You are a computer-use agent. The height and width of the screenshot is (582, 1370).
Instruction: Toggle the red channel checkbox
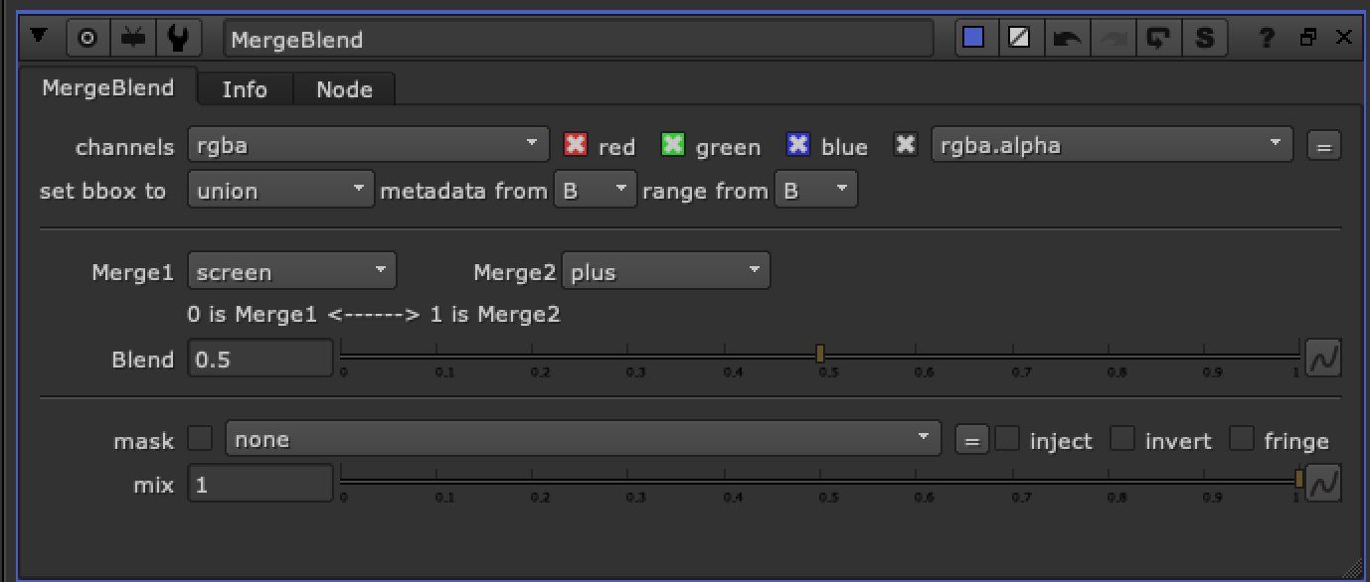(575, 144)
